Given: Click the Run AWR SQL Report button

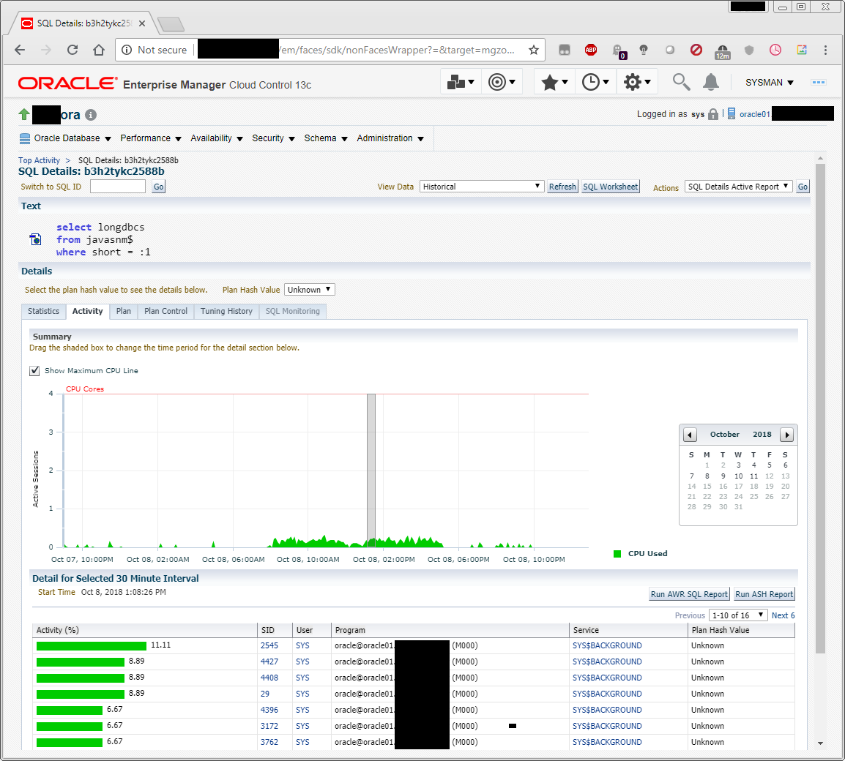Looking at the screenshot, I should click(x=689, y=594).
